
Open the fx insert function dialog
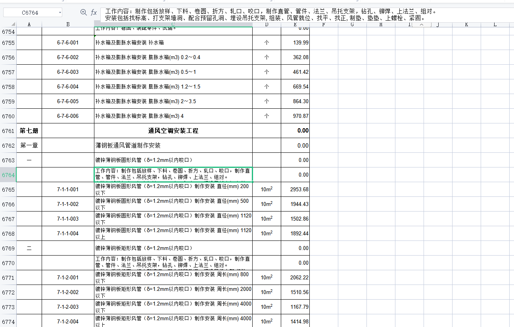pyautogui.click(x=94, y=12)
